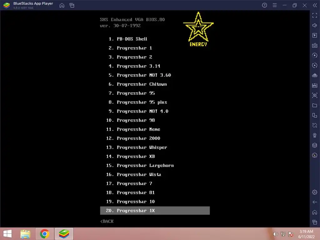Screen dimensions: 320x240
Task: Take a screenshot with camera icon
Action: [x=315, y=95]
